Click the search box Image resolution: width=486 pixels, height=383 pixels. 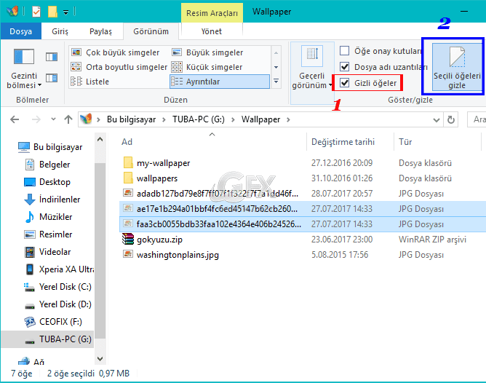pos(477,119)
